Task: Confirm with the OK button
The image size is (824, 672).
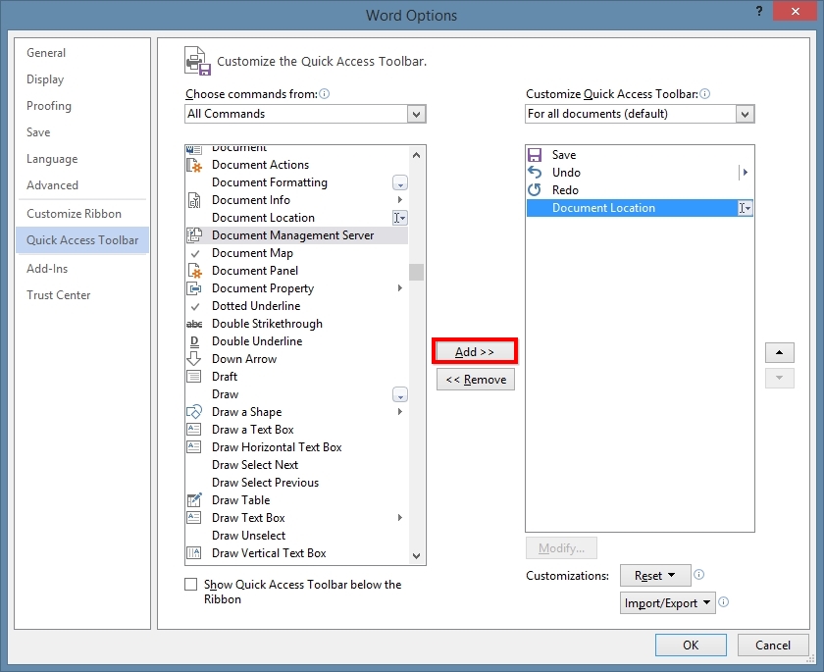Action: click(x=691, y=645)
